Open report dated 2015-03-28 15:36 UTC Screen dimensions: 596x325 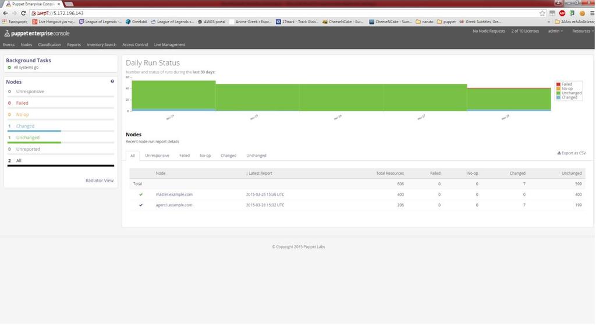click(265, 195)
